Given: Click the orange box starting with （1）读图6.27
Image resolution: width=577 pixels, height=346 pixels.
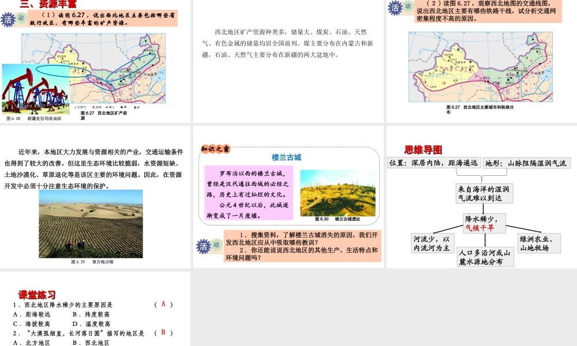Looking at the screenshot, I should pyautogui.click(x=103, y=18).
